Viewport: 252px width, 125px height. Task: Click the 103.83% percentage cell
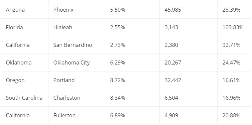pos(234,27)
